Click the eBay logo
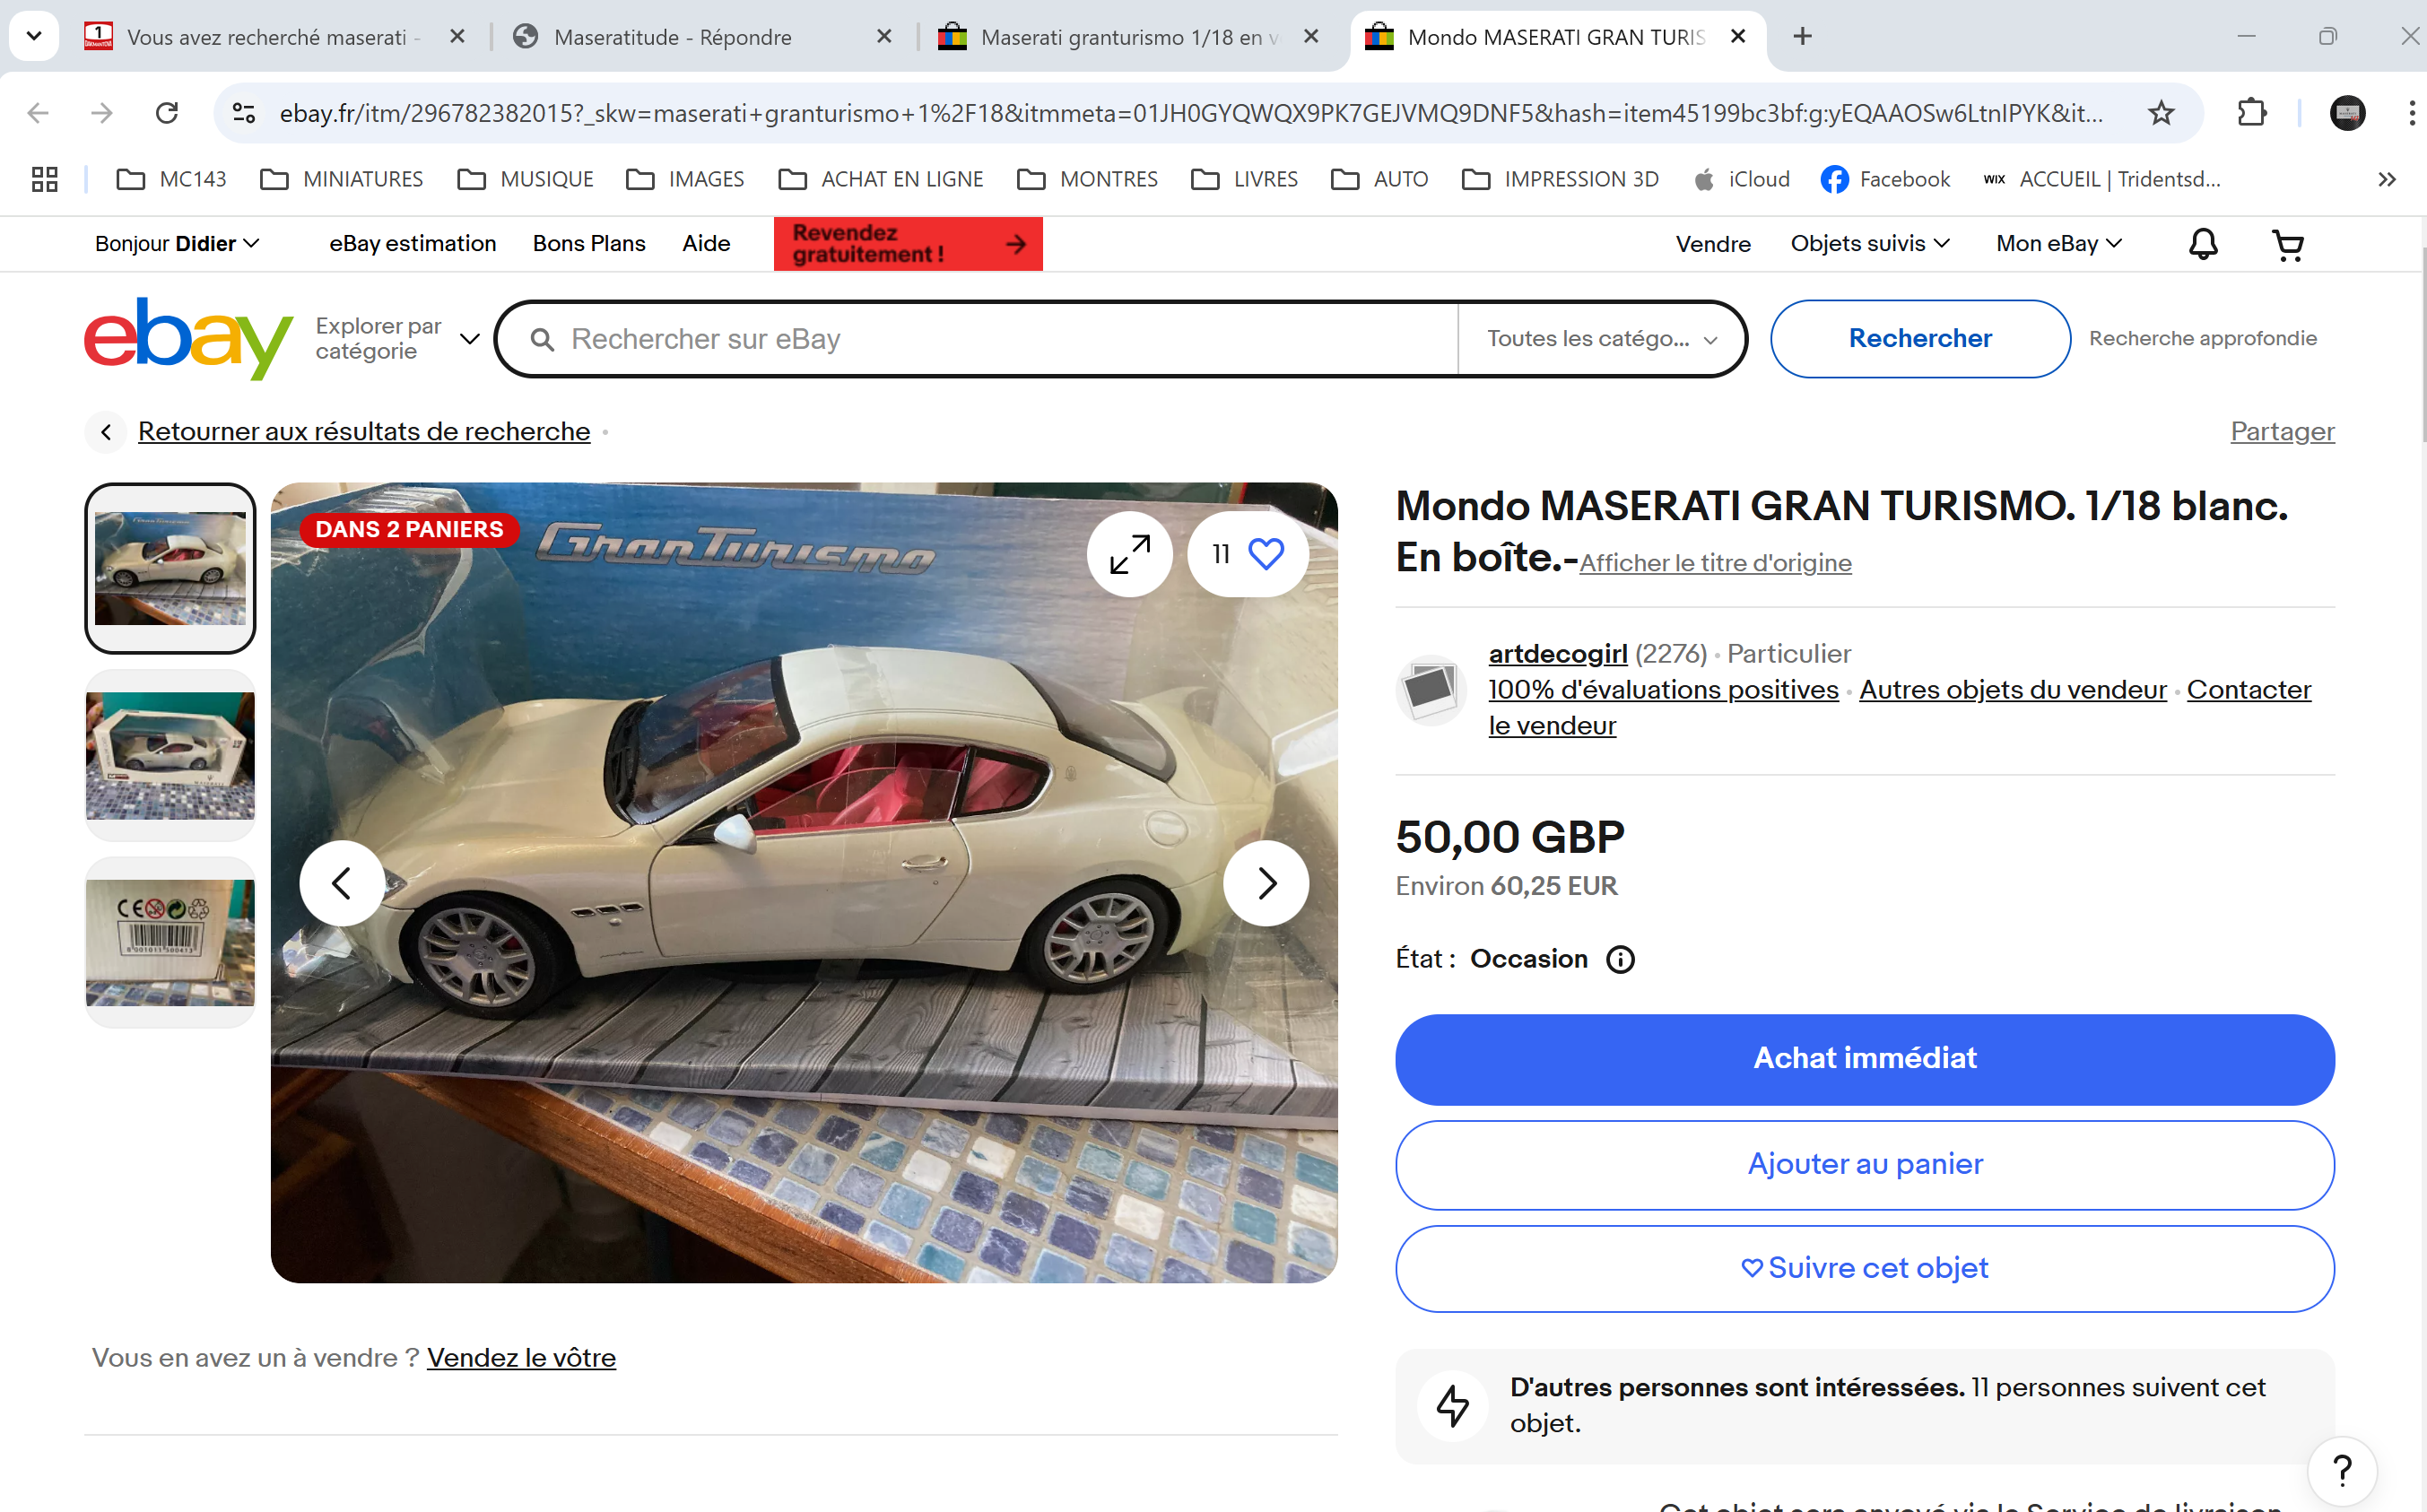Viewport: 2427px width, 1512px height. [188, 338]
